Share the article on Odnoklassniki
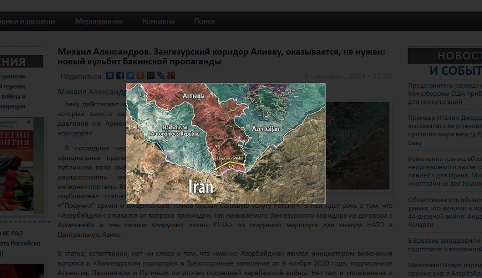The height and width of the screenshot is (278, 482). [140, 75]
